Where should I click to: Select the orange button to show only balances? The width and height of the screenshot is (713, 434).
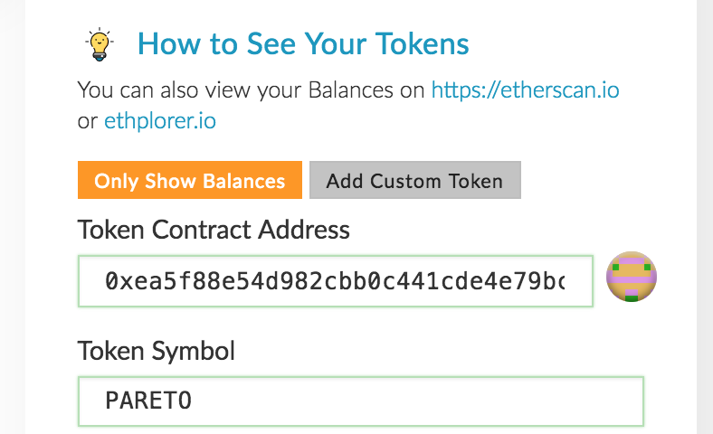[190, 180]
